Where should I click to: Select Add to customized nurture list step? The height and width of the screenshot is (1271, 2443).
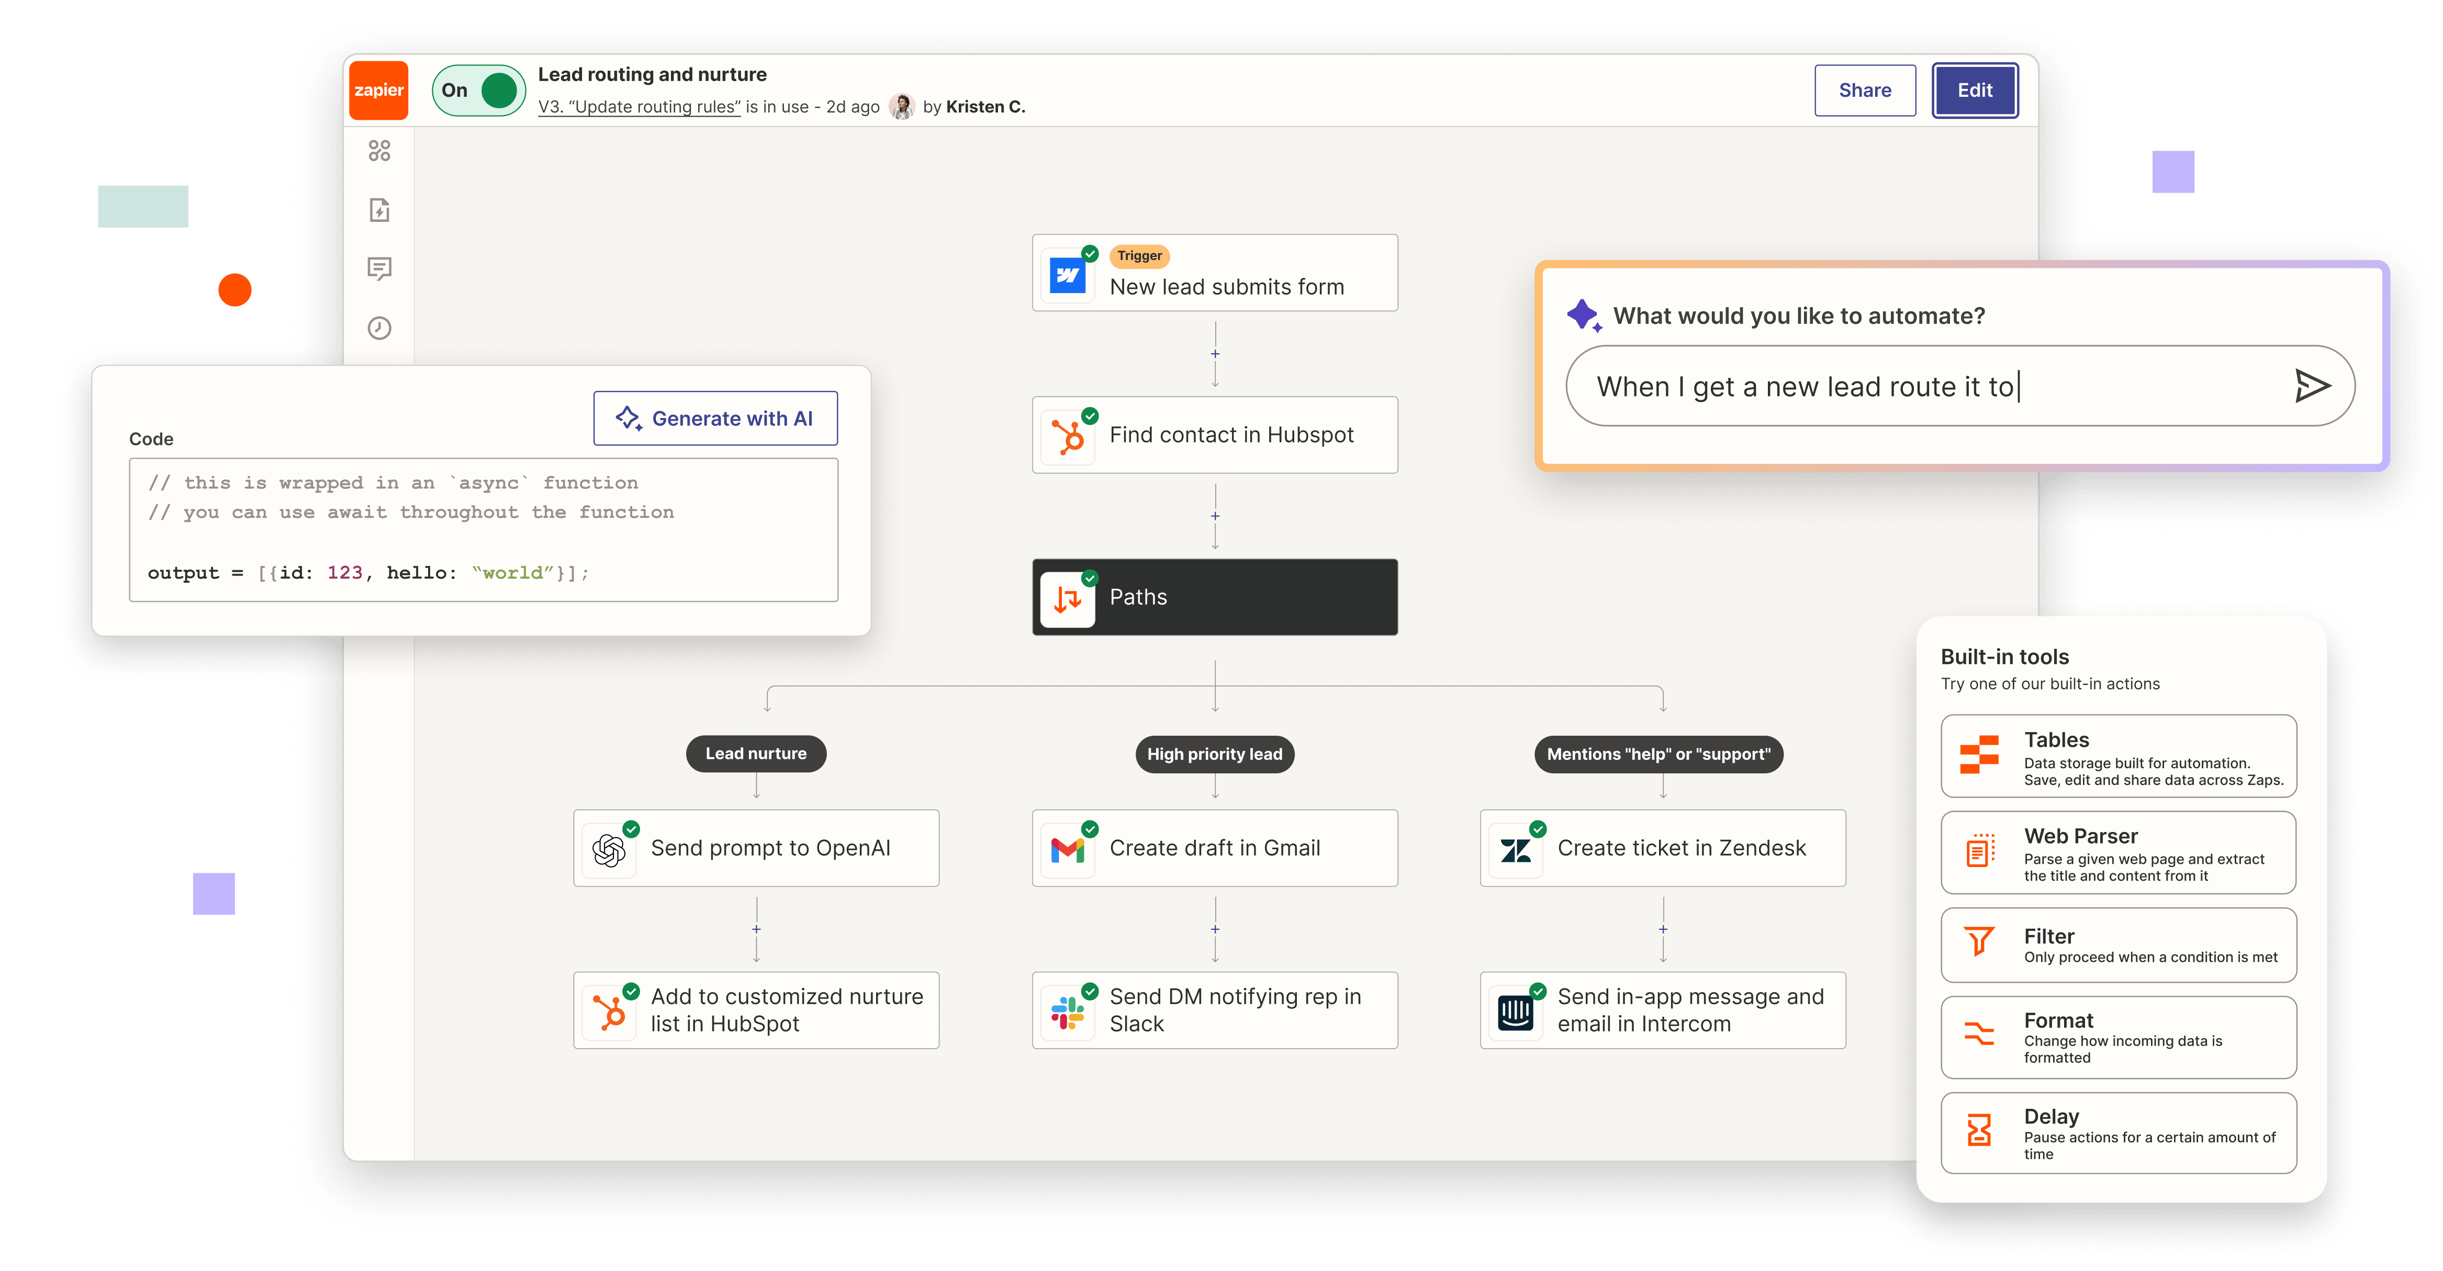pyautogui.click(x=756, y=1010)
